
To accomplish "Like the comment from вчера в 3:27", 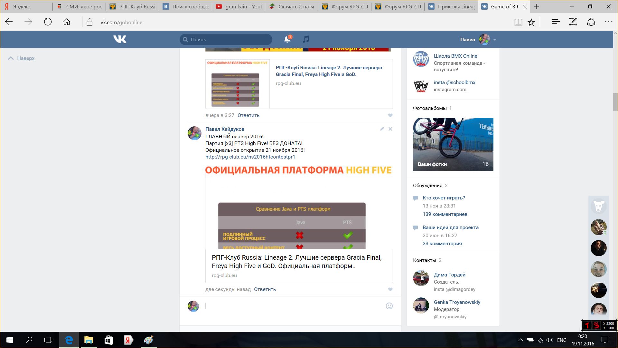I will (x=390, y=115).
